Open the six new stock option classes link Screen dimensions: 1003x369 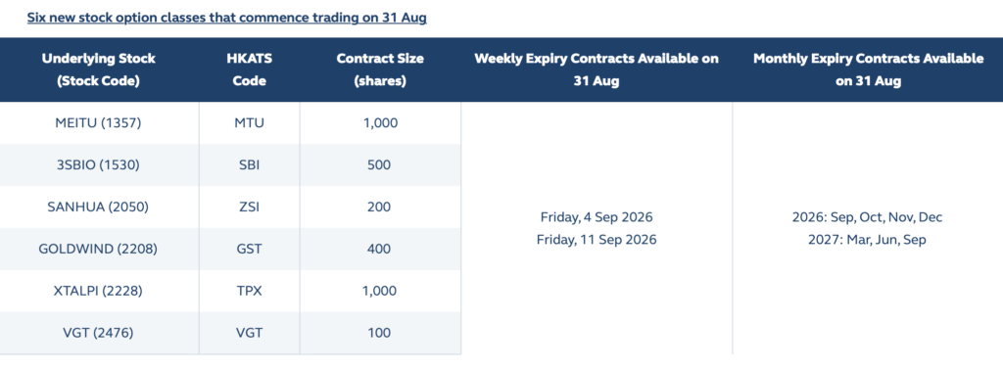(x=226, y=18)
